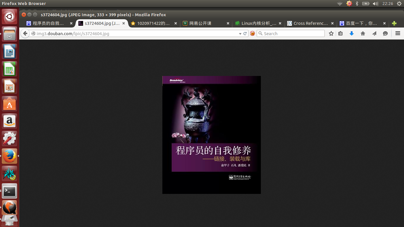Open the chat smiley face icon
Viewport: 404px width, 227px height.
point(385,34)
